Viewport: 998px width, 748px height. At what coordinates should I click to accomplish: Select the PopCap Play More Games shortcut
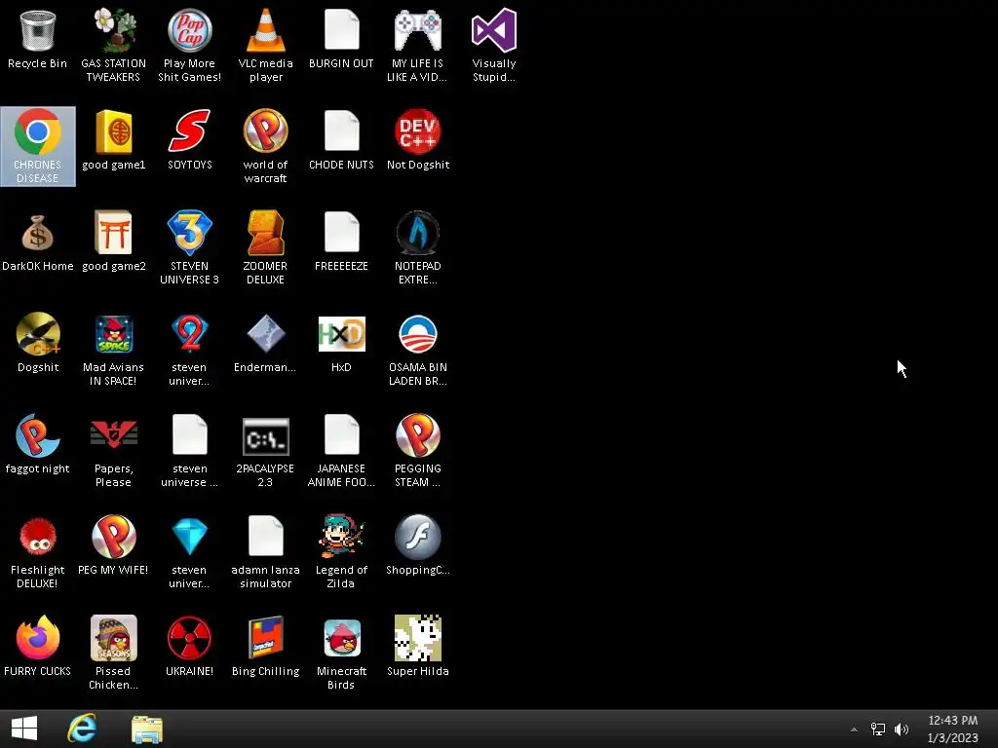190,30
